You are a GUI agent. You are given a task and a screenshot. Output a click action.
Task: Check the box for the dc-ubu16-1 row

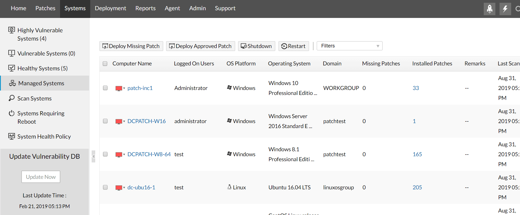105,187
